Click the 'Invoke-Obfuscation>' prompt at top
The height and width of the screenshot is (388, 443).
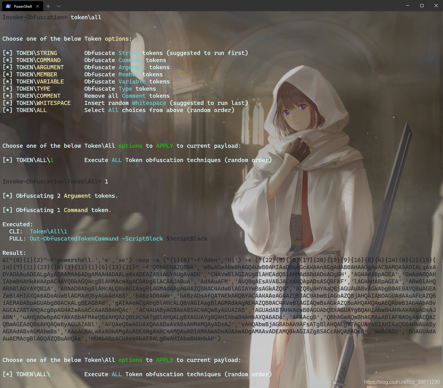point(35,17)
